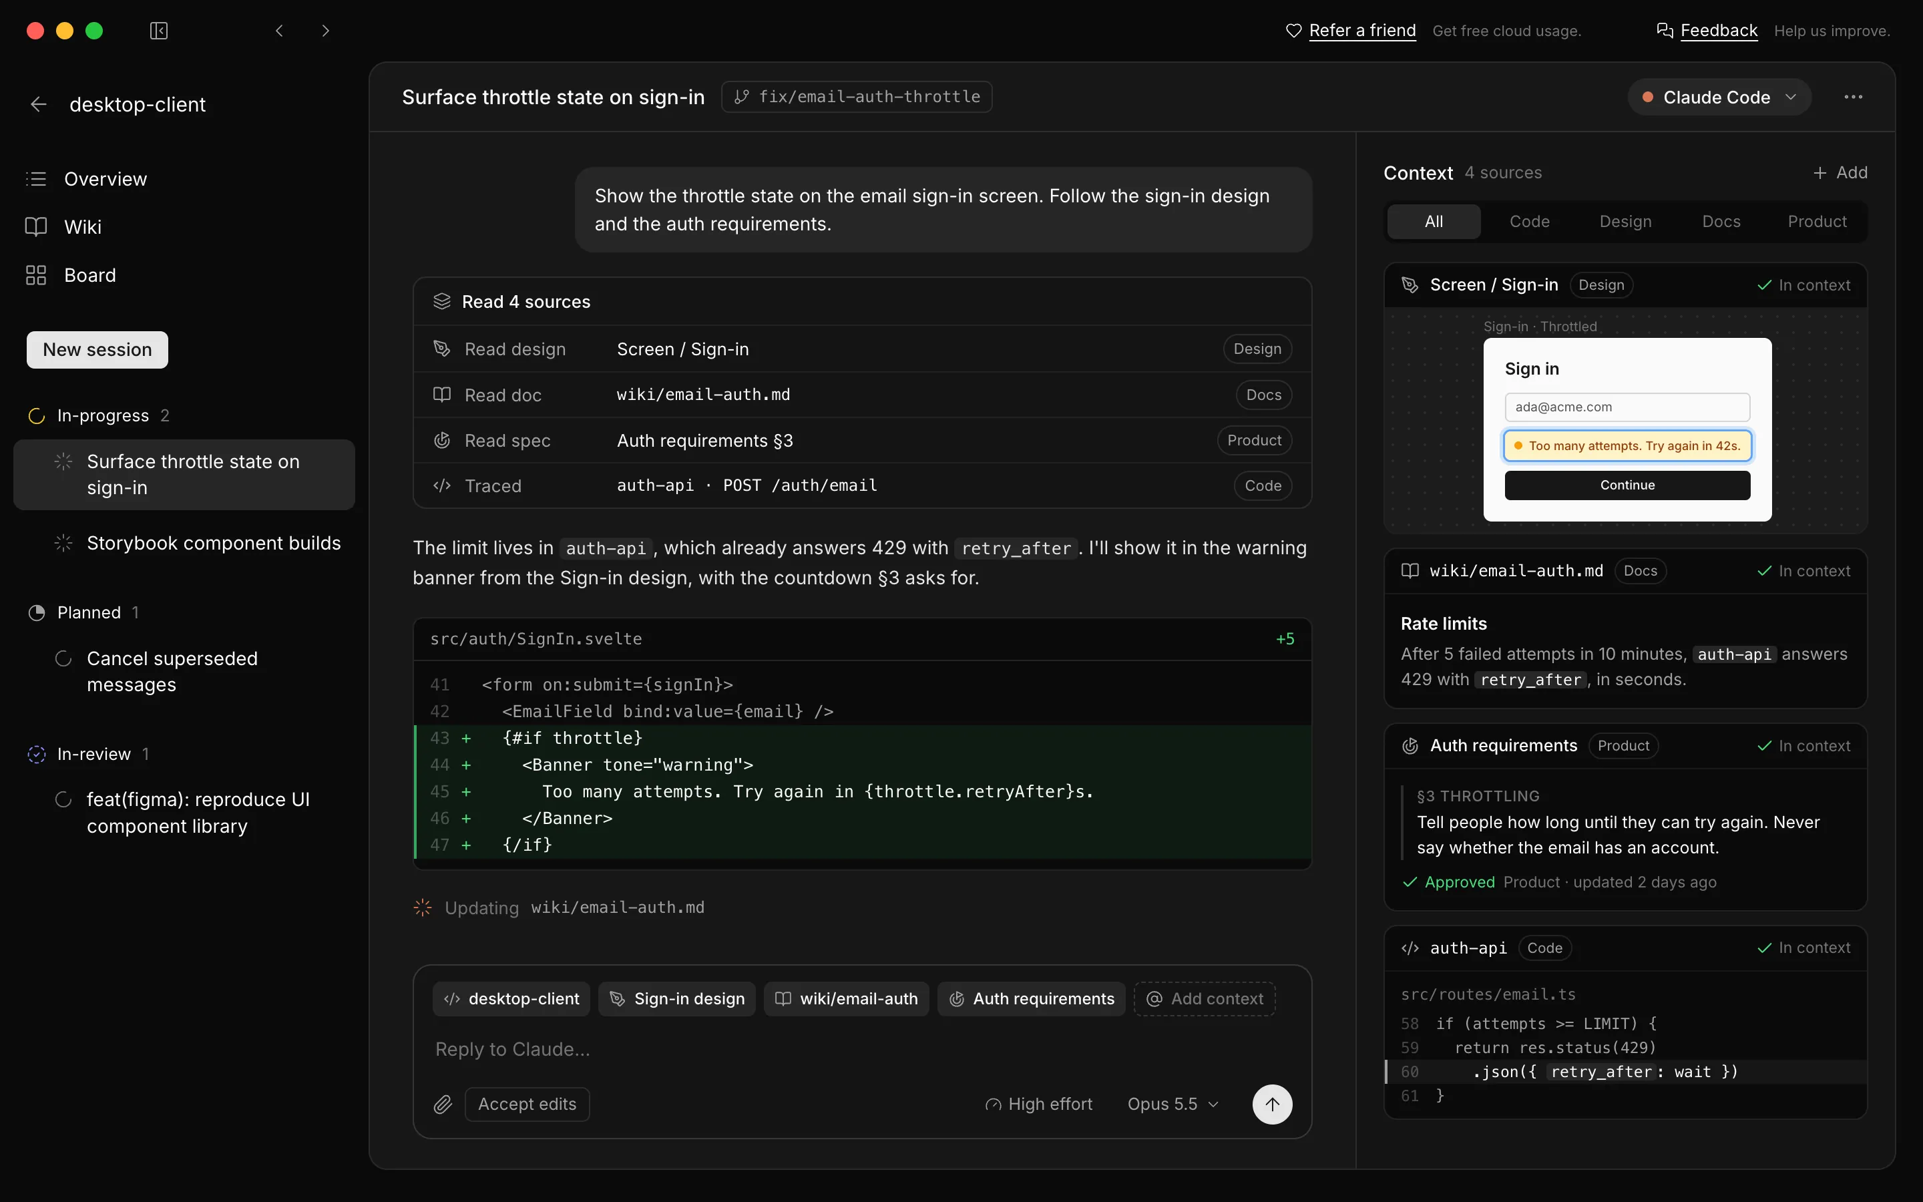Toggle the sidebar panel icon
Image resolution: width=1923 pixels, height=1202 pixels.
[x=159, y=31]
